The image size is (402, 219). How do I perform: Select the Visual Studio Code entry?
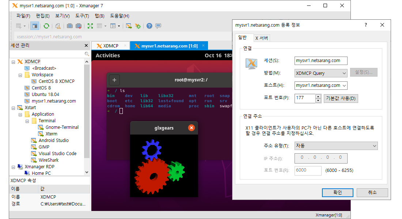57,153
